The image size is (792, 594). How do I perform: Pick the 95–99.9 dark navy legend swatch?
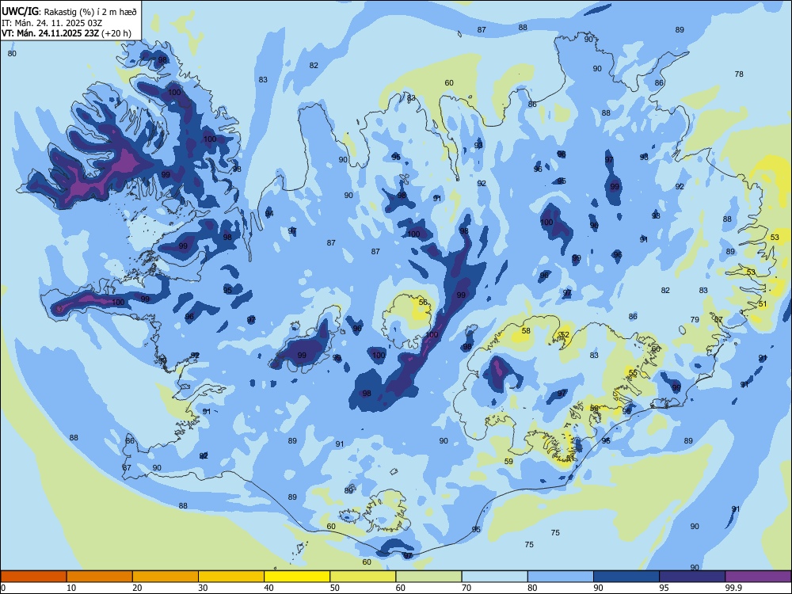pyautogui.click(x=692, y=577)
